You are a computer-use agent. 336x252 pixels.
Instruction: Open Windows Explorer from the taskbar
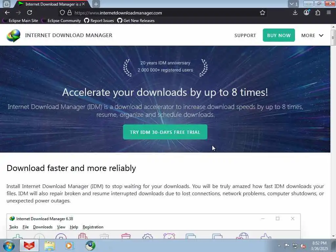pos(50,245)
